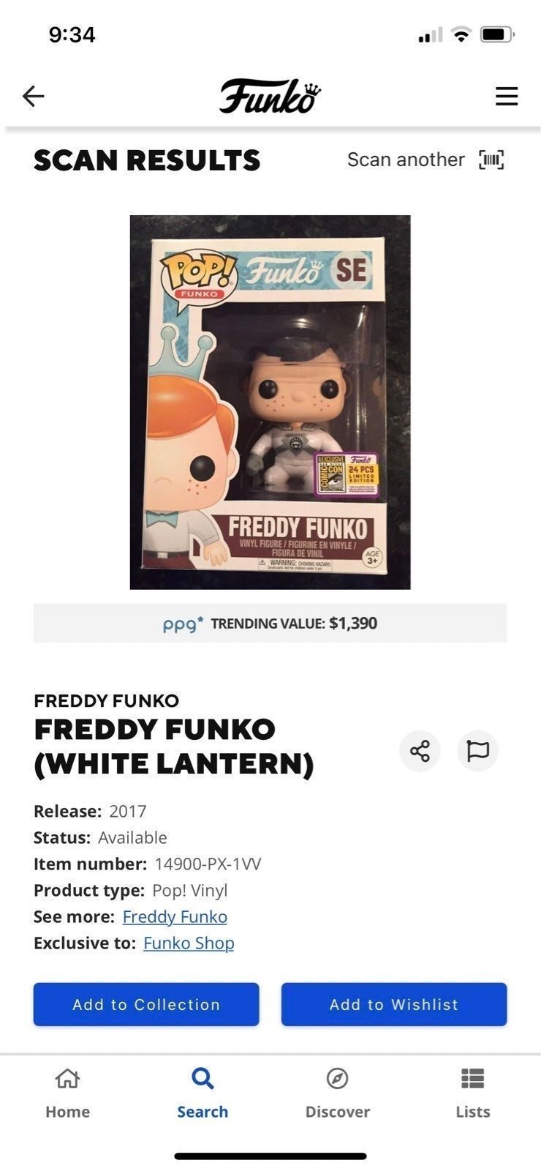Add to Collection

146,1004
